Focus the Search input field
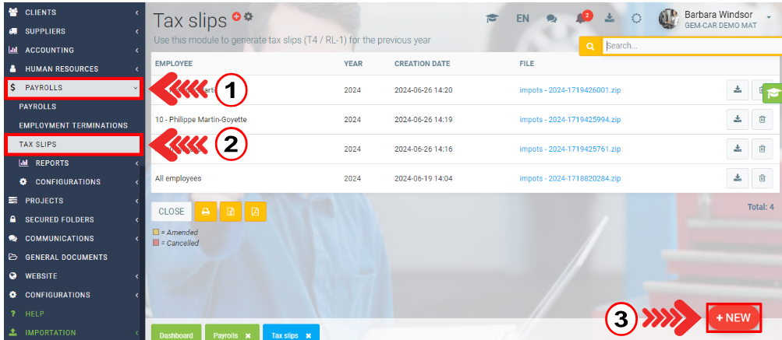 coord(690,46)
